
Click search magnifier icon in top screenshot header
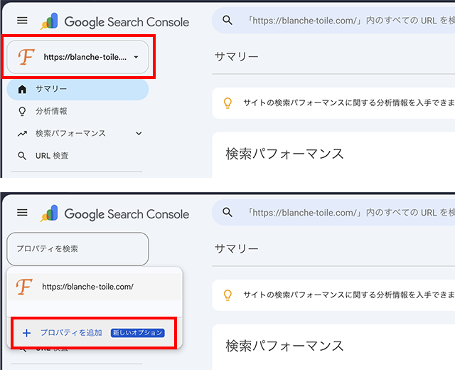(x=227, y=21)
